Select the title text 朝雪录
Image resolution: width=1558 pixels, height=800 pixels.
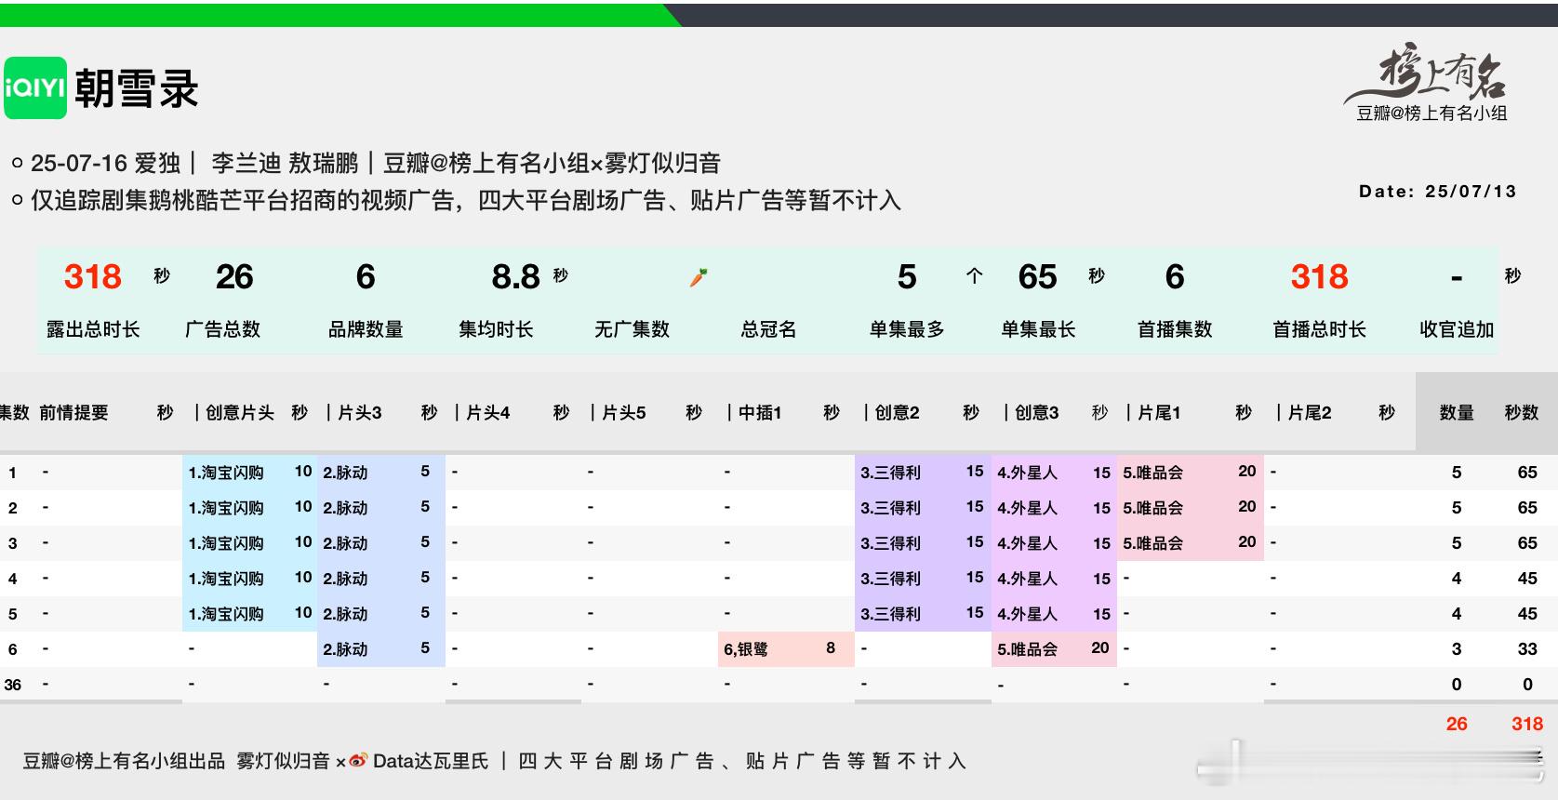[137, 88]
